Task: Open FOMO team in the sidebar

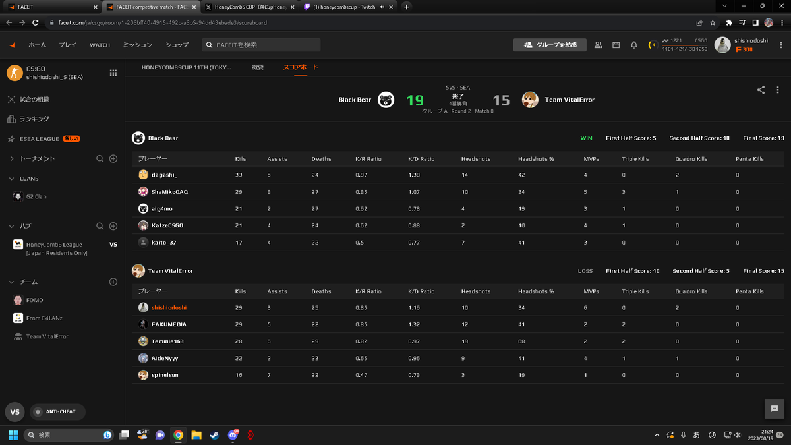Action: click(x=34, y=300)
